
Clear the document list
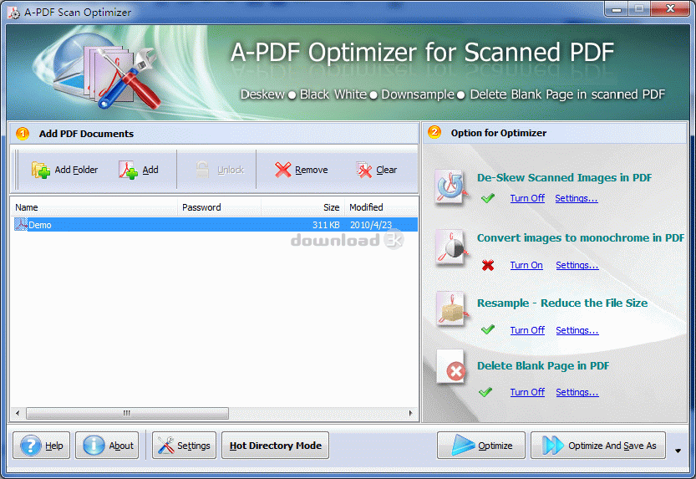pyautogui.click(x=376, y=170)
